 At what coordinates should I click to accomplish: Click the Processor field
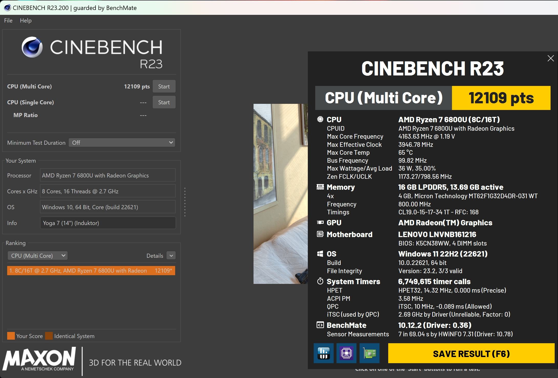(x=108, y=175)
